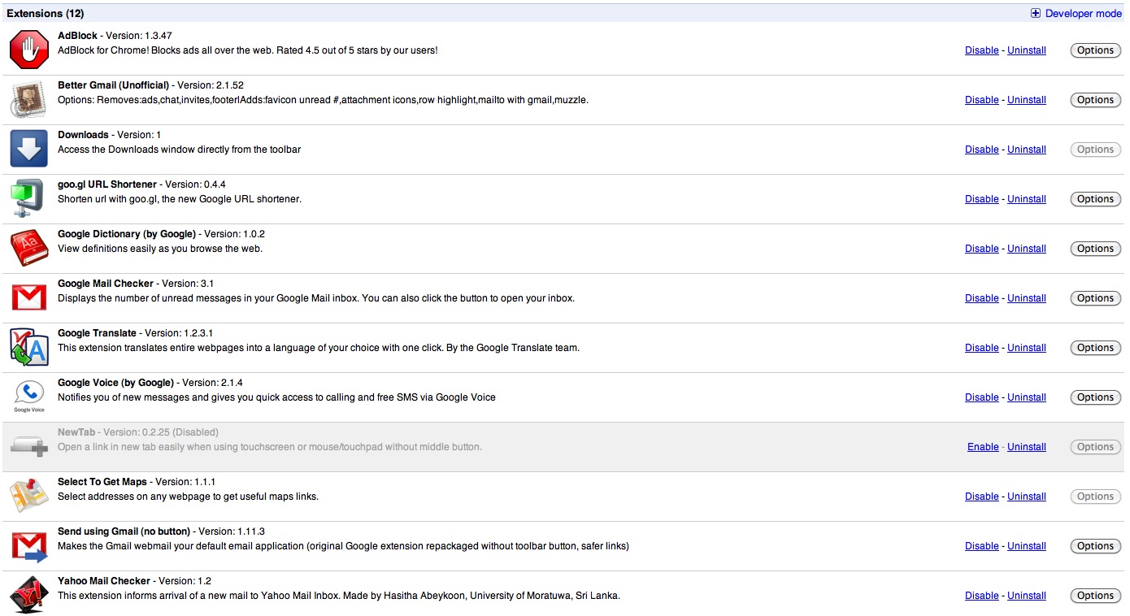Screen dimensions: 1130x616
Task: Uninstall Google Translate extension
Action: point(1027,348)
